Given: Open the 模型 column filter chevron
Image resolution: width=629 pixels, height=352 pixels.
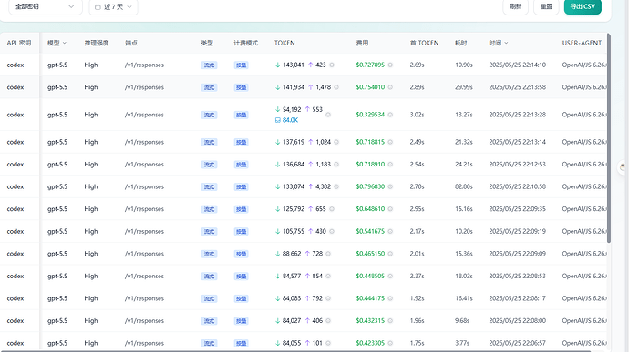Looking at the screenshot, I should coord(64,43).
